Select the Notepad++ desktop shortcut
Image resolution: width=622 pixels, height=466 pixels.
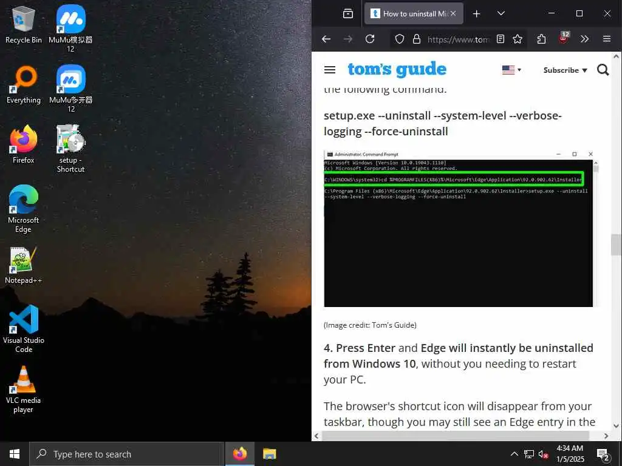(x=24, y=266)
